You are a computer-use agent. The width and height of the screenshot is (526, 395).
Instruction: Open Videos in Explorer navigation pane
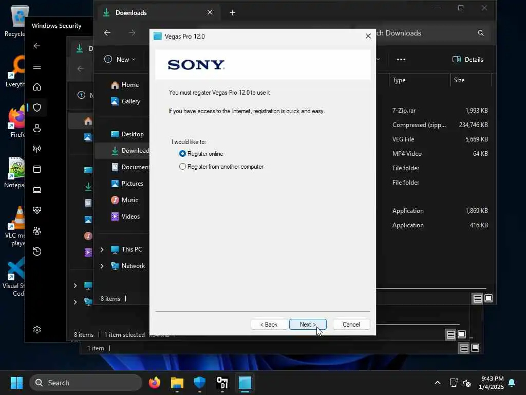pos(125,217)
